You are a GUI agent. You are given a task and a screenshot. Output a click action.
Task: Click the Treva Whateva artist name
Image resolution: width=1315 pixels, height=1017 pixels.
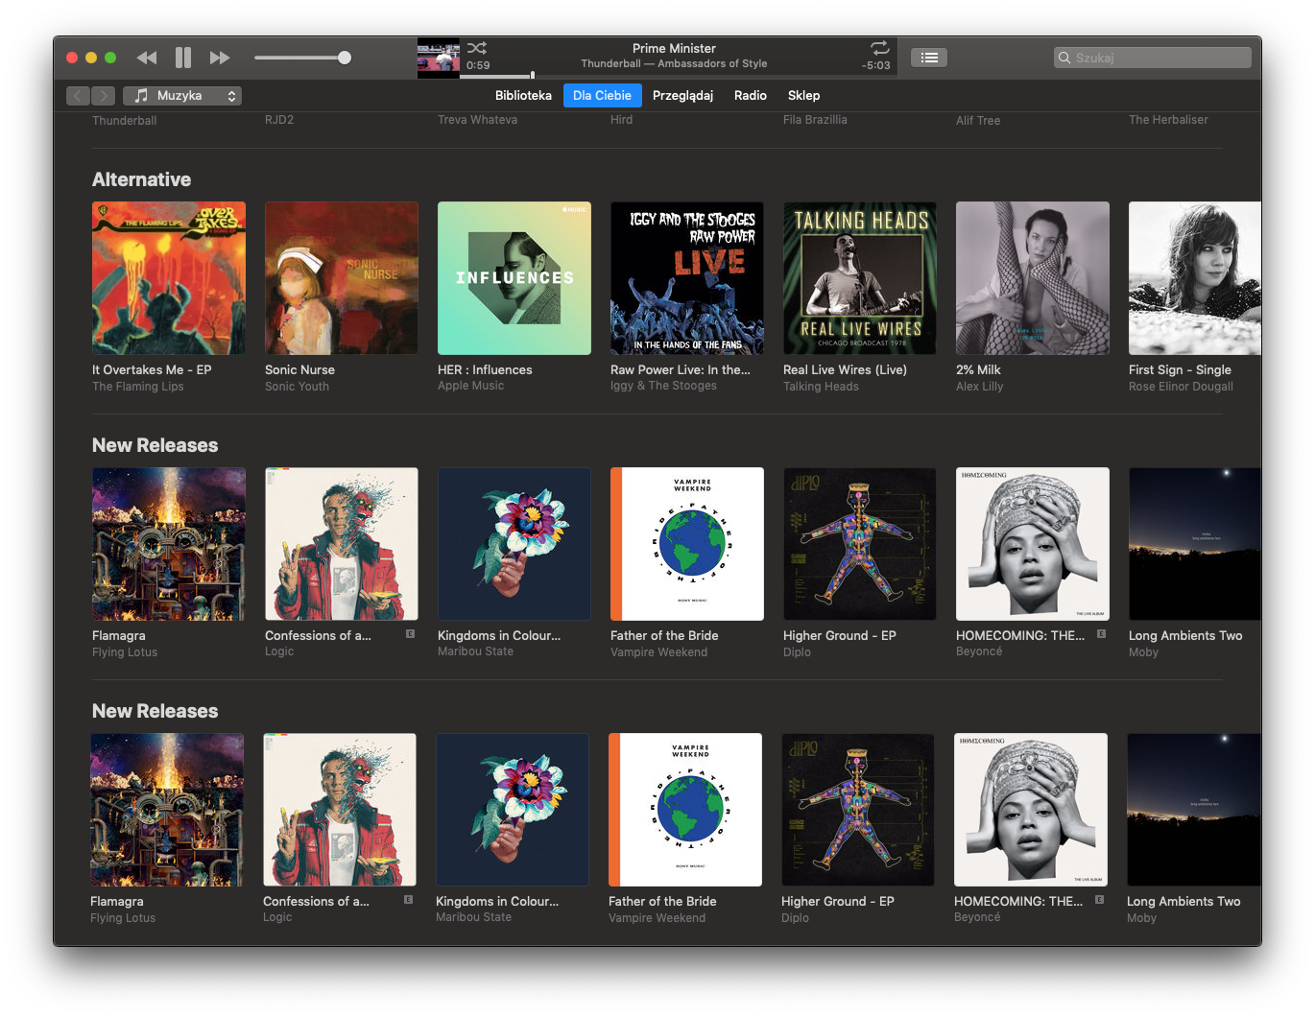[477, 120]
